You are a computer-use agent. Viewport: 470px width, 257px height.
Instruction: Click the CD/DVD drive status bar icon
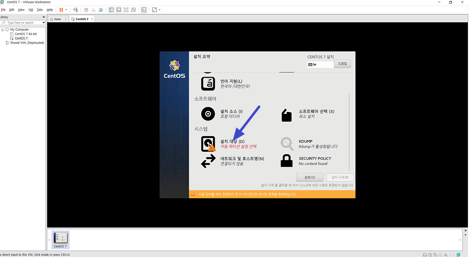430,255
